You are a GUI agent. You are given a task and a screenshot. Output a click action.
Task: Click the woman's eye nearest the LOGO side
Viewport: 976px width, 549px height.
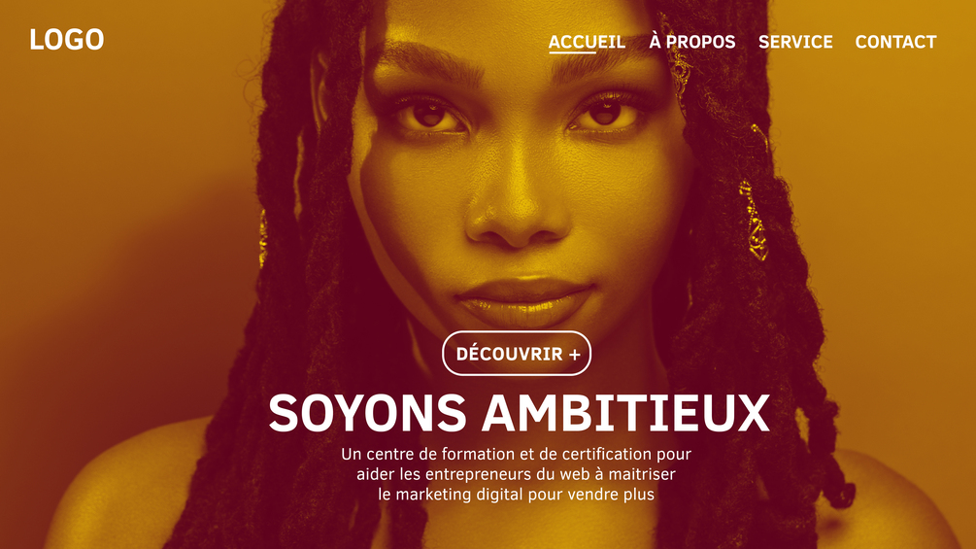pyautogui.click(x=429, y=116)
